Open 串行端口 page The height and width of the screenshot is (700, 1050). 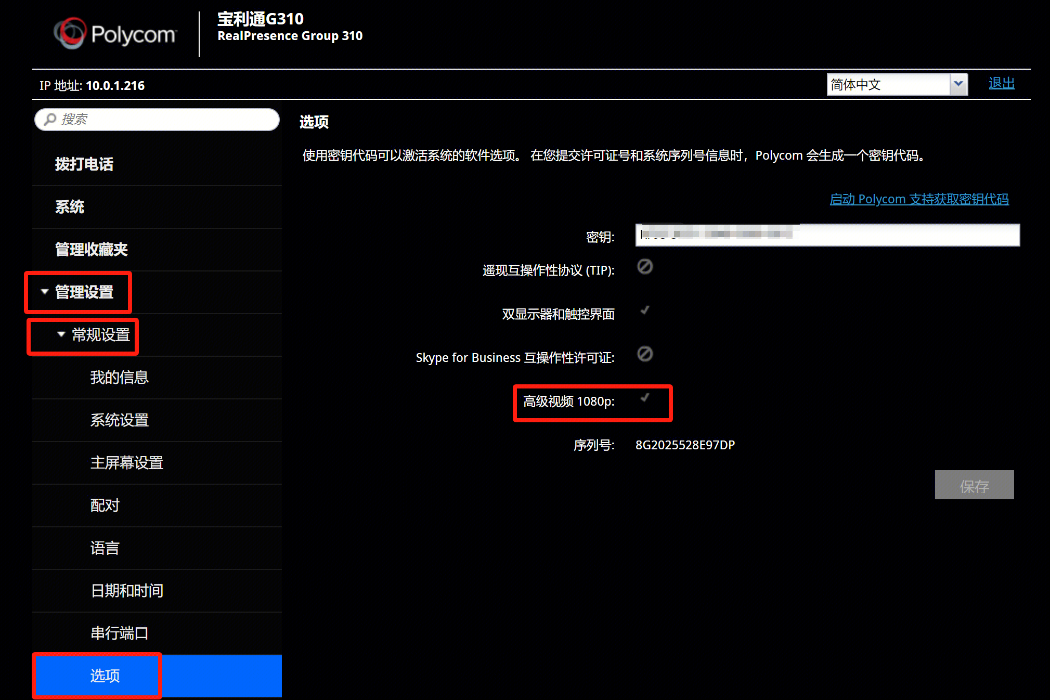[x=157, y=633]
